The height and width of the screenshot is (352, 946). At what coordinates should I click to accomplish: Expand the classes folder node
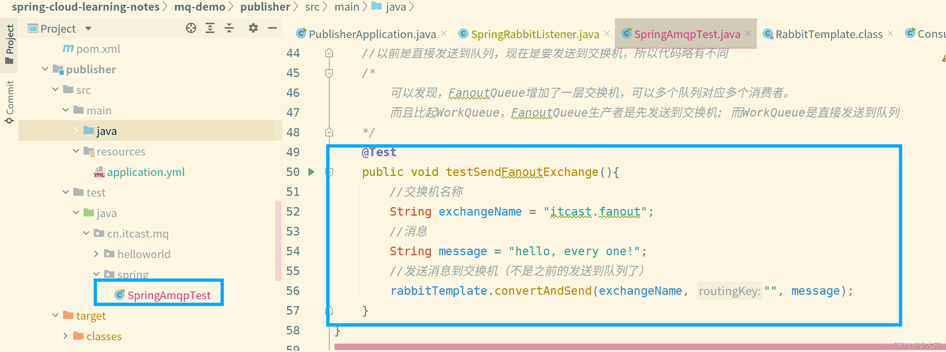65,336
